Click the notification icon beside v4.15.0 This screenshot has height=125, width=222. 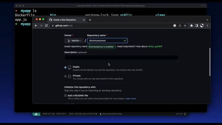(x=185, y=114)
